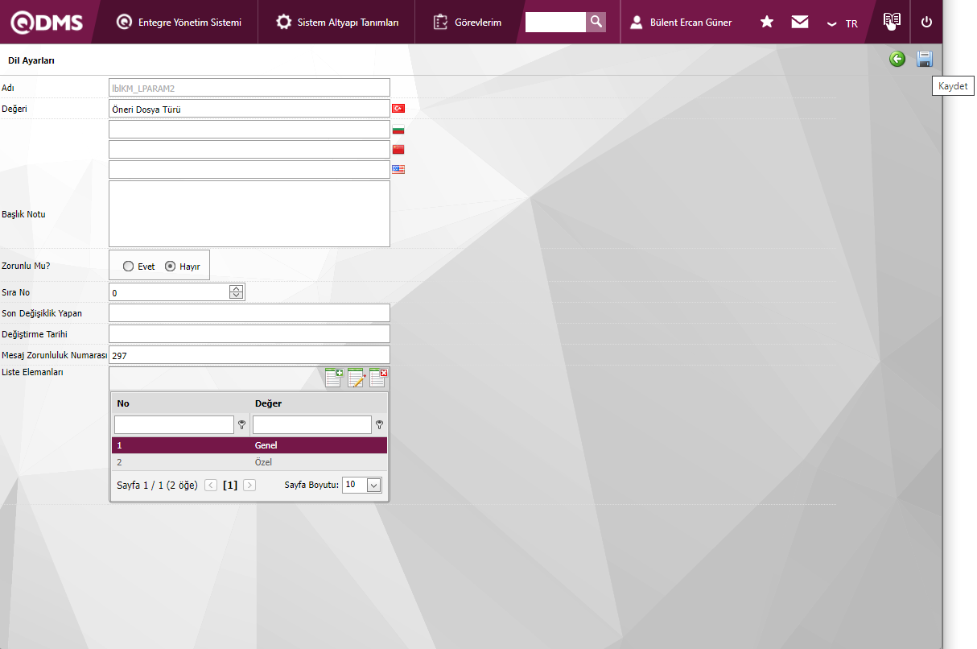Open favorites with the star icon
Viewport: 977px width, 649px height.
tap(767, 22)
